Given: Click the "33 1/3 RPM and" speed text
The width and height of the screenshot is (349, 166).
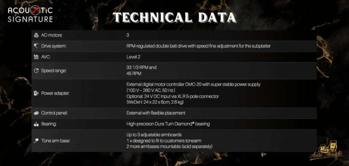Looking at the screenshot, I should (141, 67).
